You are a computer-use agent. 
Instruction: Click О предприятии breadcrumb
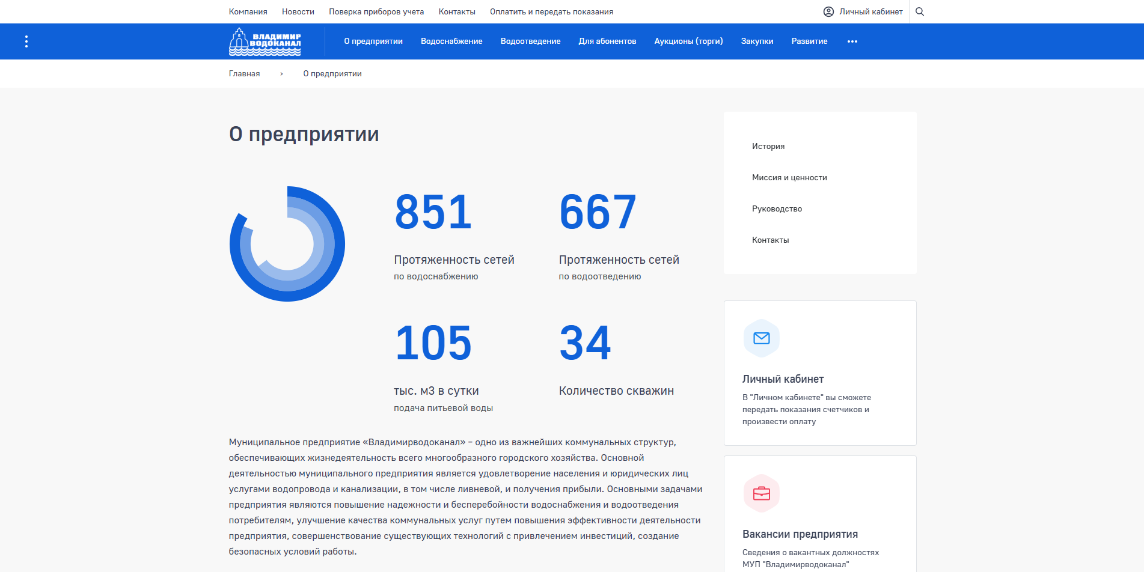[x=332, y=74]
